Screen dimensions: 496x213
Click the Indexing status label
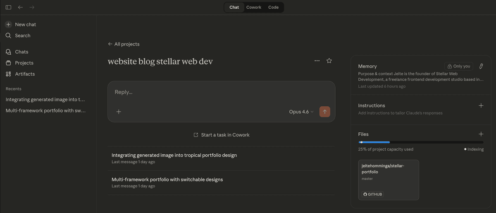[474, 149]
